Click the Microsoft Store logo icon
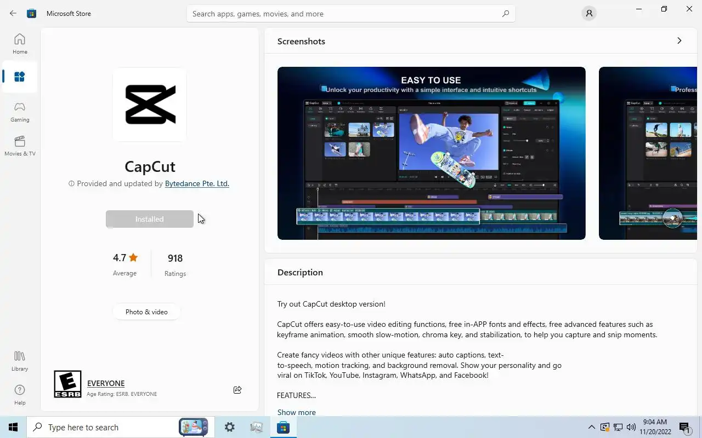702x438 pixels. pos(32,13)
